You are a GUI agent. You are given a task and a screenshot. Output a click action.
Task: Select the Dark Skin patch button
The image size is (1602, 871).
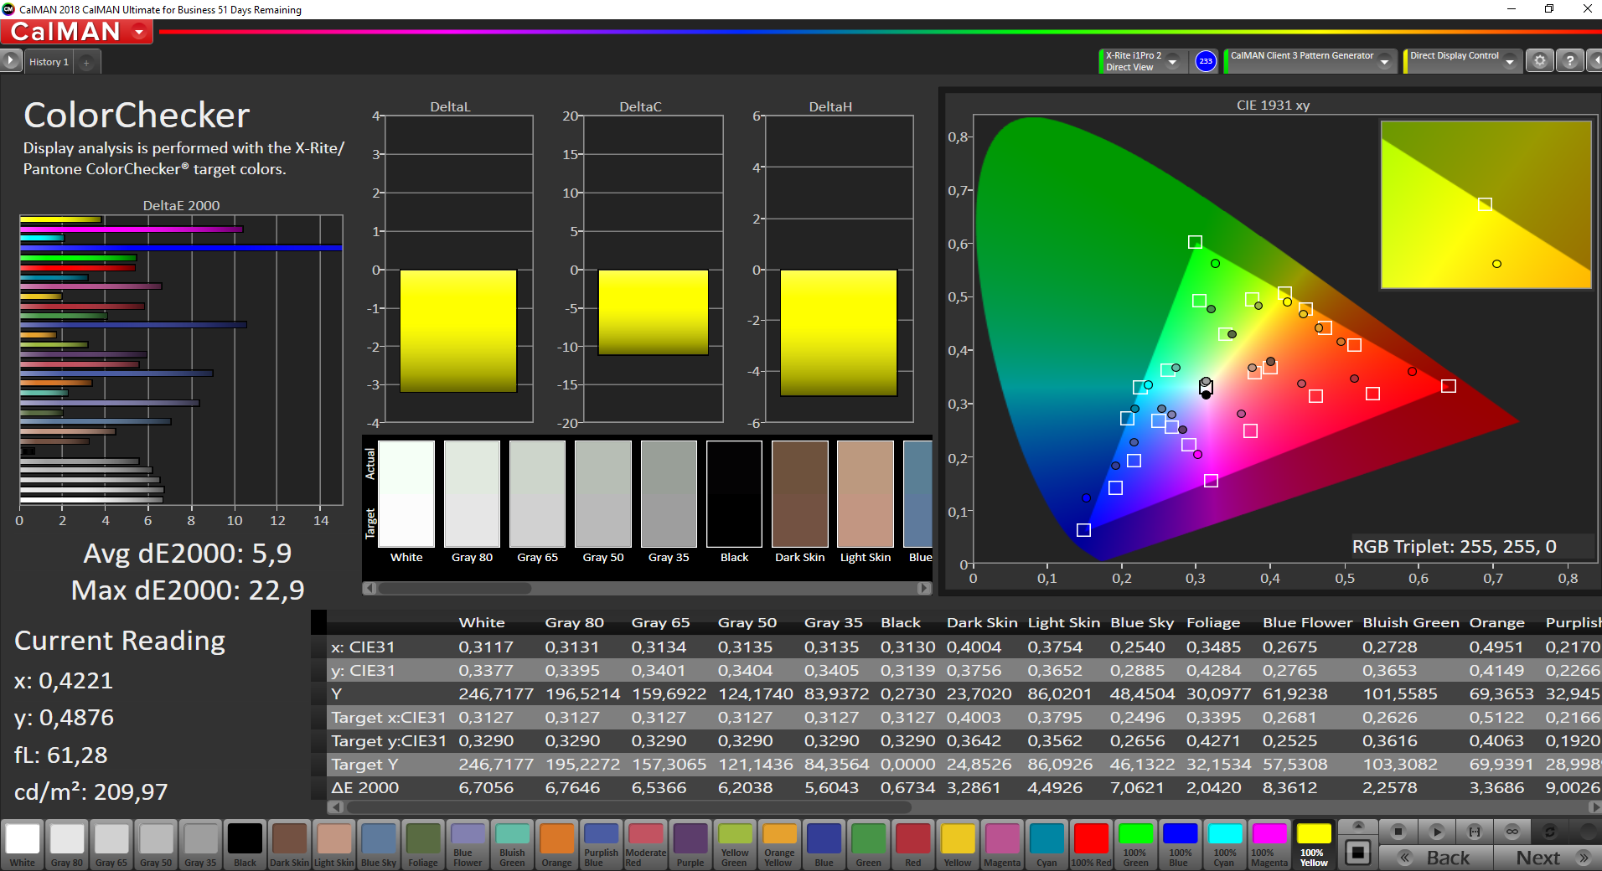[289, 844]
